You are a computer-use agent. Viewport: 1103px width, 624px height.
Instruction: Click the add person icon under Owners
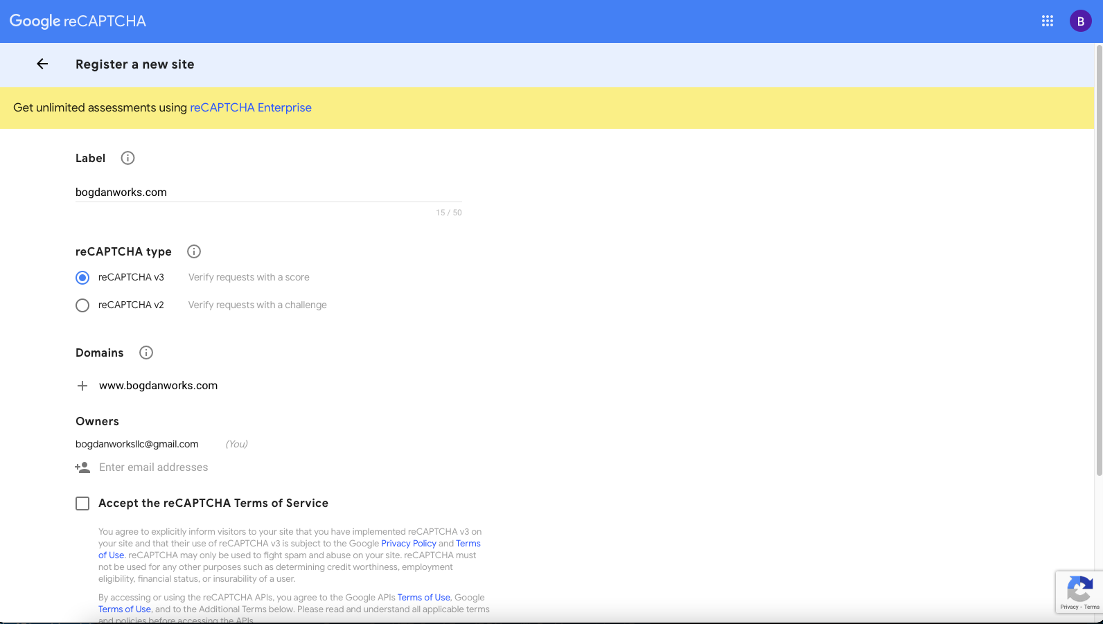pos(82,467)
